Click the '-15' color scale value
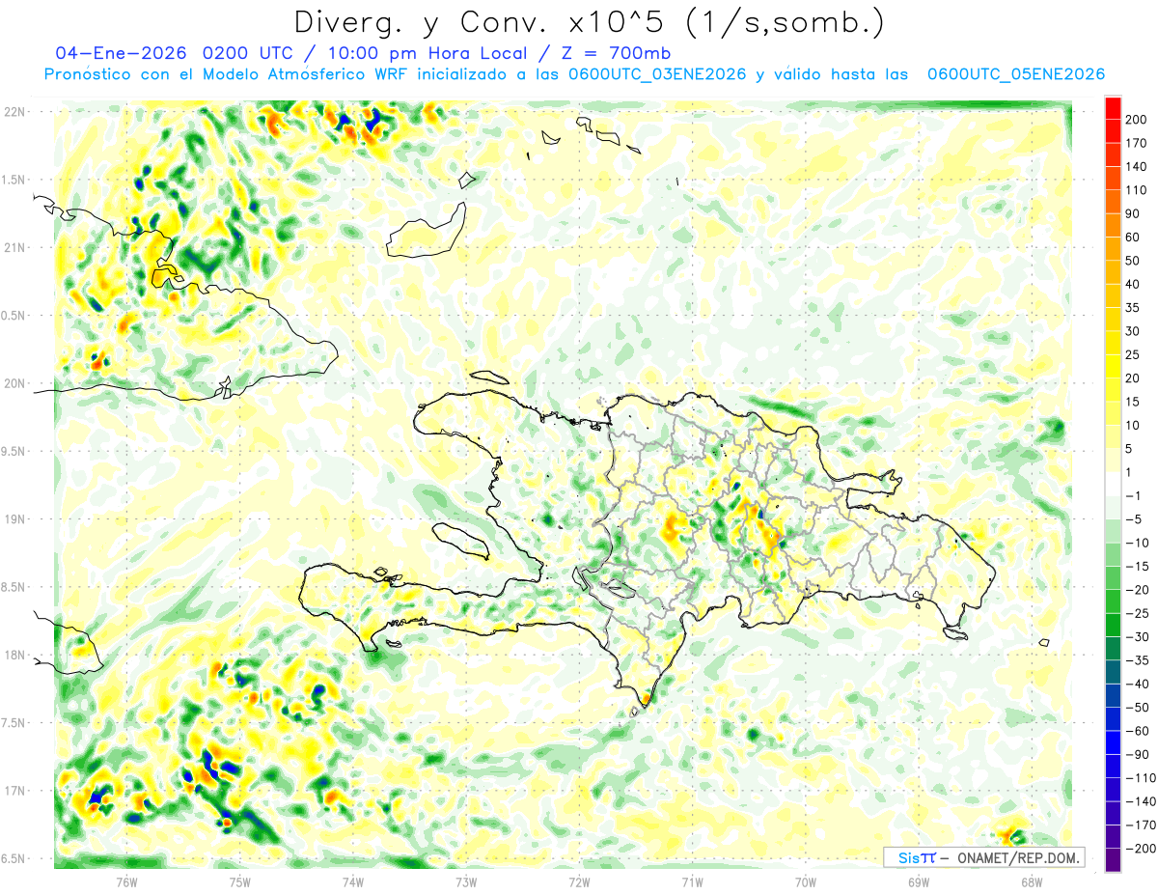The image size is (1158, 895). tap(1137, 567)
